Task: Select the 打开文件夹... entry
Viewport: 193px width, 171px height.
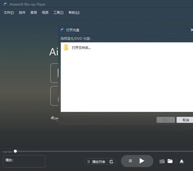Action: [81, 48]
